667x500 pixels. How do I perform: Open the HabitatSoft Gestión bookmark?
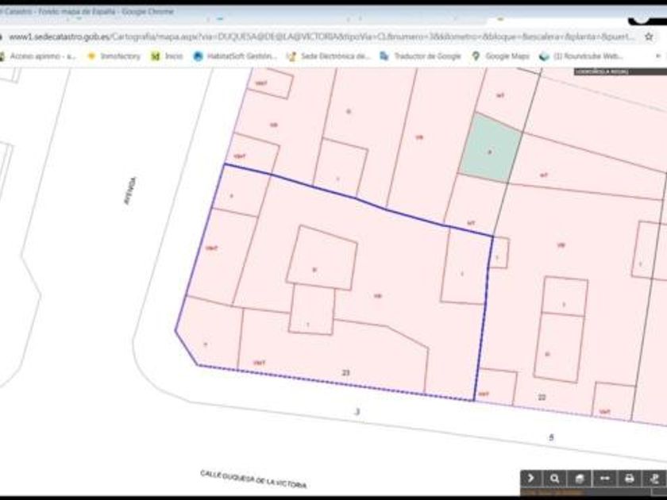coord(235,56)
